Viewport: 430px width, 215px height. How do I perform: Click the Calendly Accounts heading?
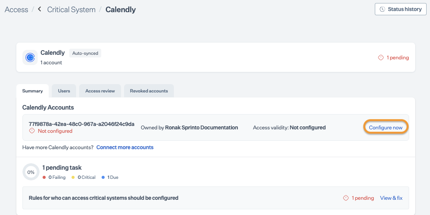tap(48, 107)
